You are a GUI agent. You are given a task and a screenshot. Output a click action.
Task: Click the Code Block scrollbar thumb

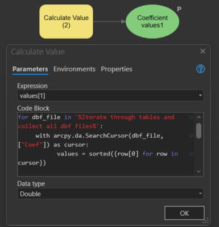[x=199, y=131]
